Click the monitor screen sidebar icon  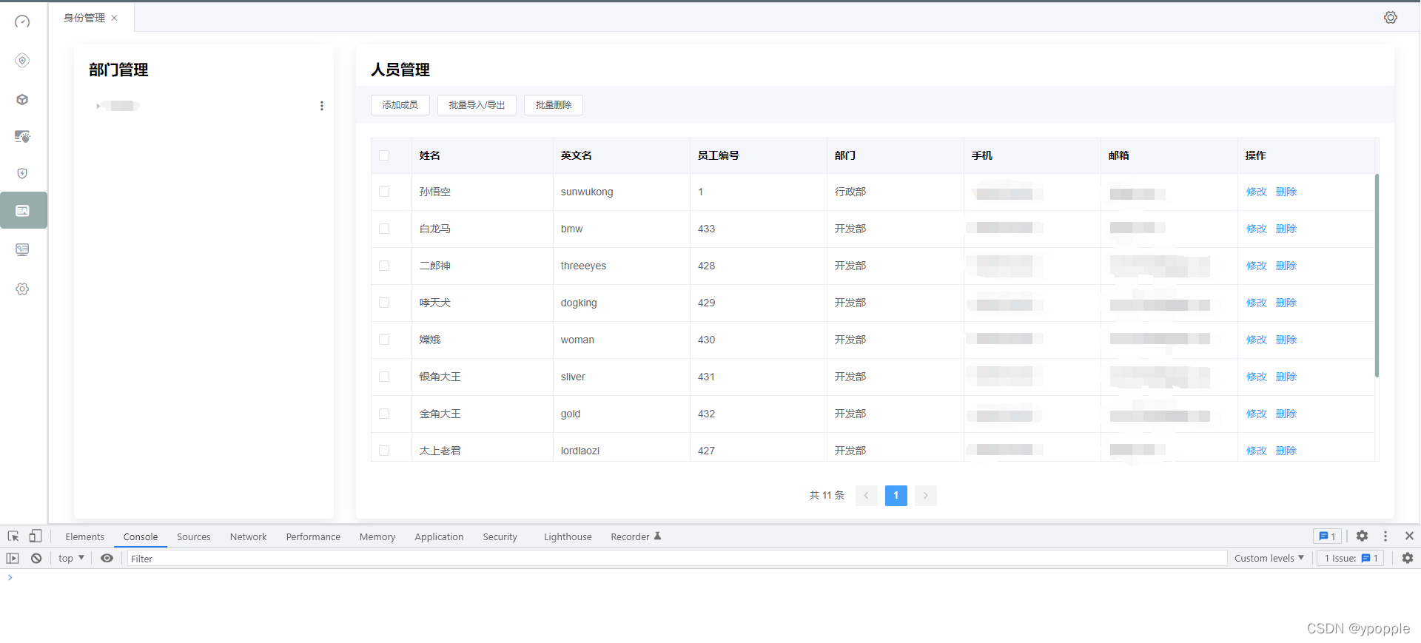[22, 249]
